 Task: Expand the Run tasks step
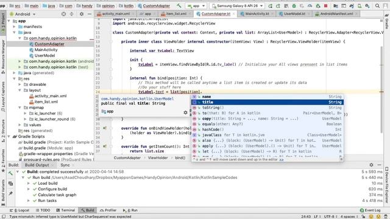pyautogui.click(x=29, y=201)
